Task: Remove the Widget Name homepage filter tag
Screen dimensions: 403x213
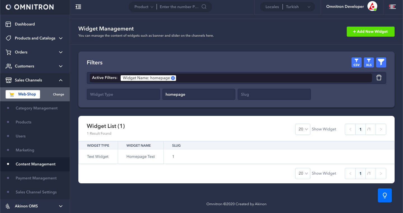Action: (x=173, y=78)
